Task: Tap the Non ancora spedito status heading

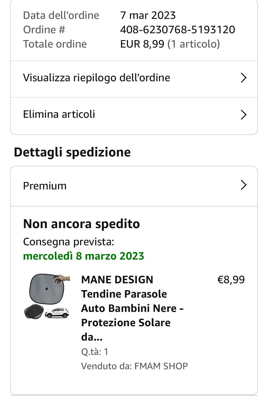Action: click(x=82, y=224)
